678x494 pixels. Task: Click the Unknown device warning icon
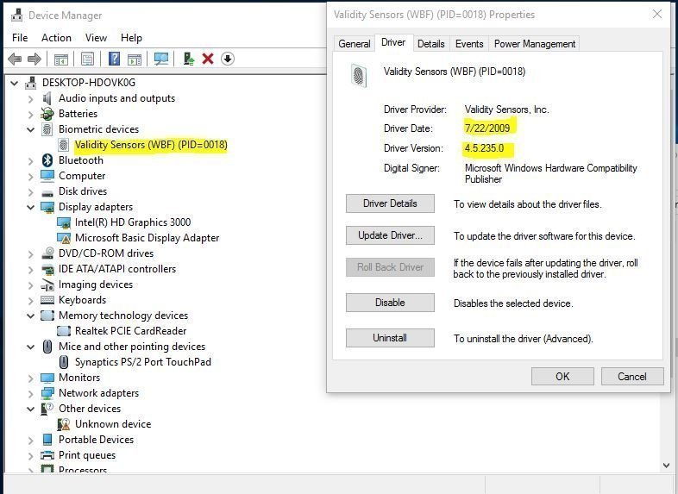64,424
